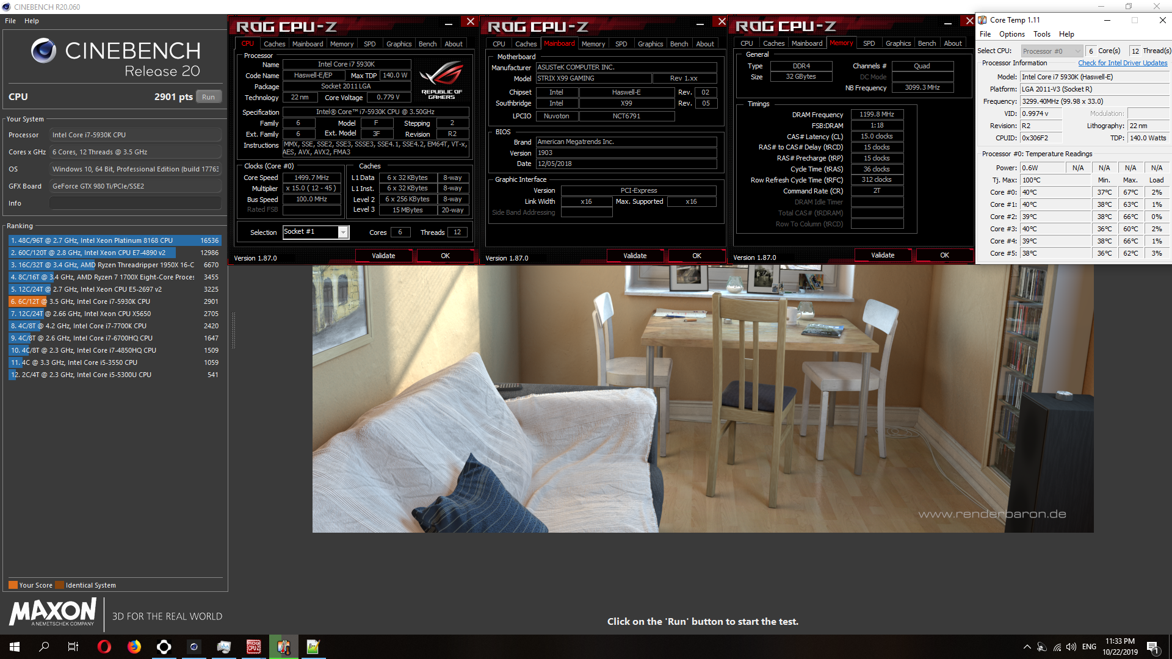The width and height of the screenshot is (1172, 659).
Task: Select the Core i5-5300U ranking row
Action: 114,375
